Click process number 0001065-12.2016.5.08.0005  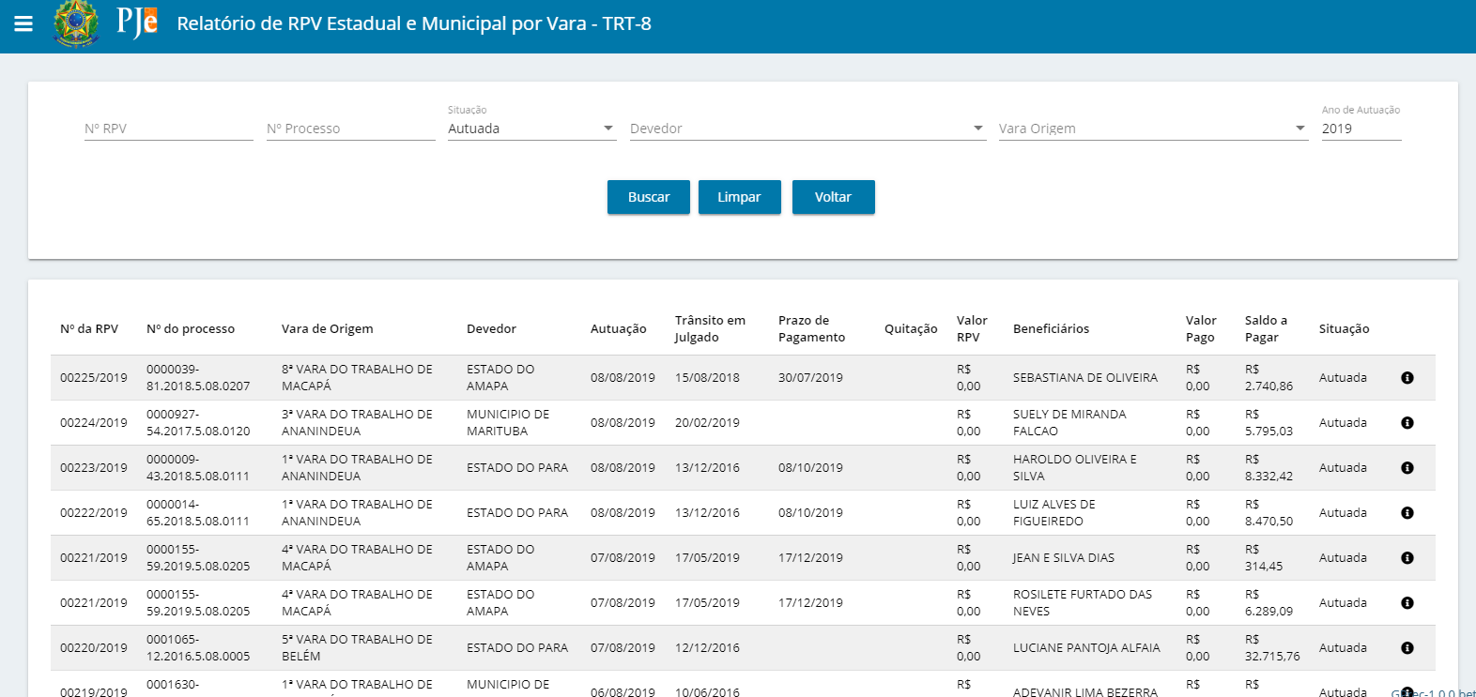coord(198,648)
